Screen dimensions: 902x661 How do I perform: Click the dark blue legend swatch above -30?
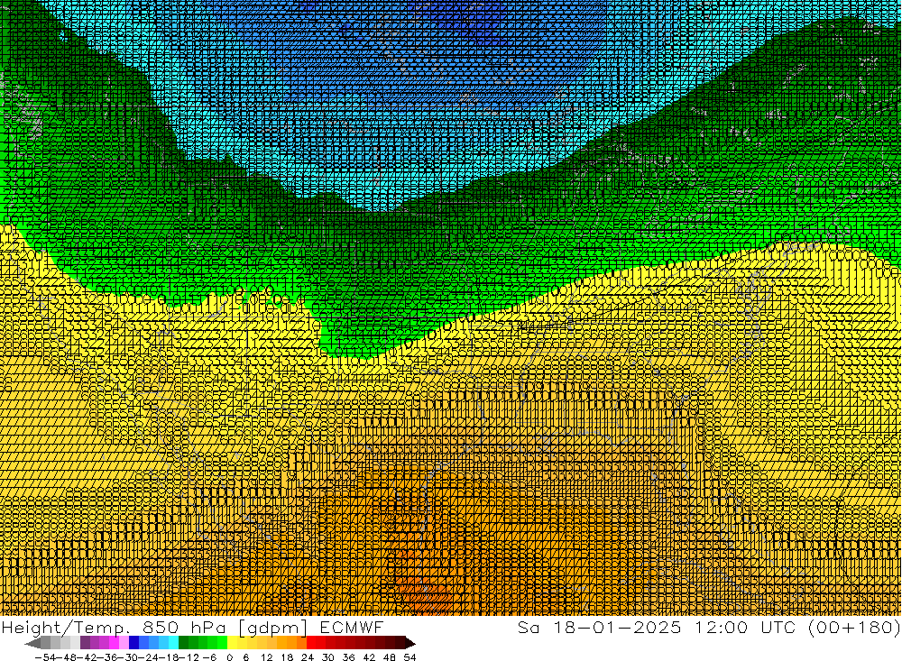tap(133, 643)
